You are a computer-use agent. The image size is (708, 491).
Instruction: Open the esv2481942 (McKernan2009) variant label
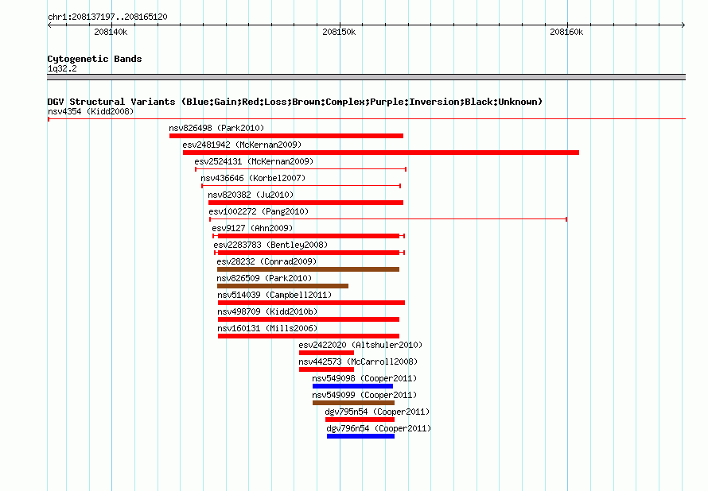[242, 145]
